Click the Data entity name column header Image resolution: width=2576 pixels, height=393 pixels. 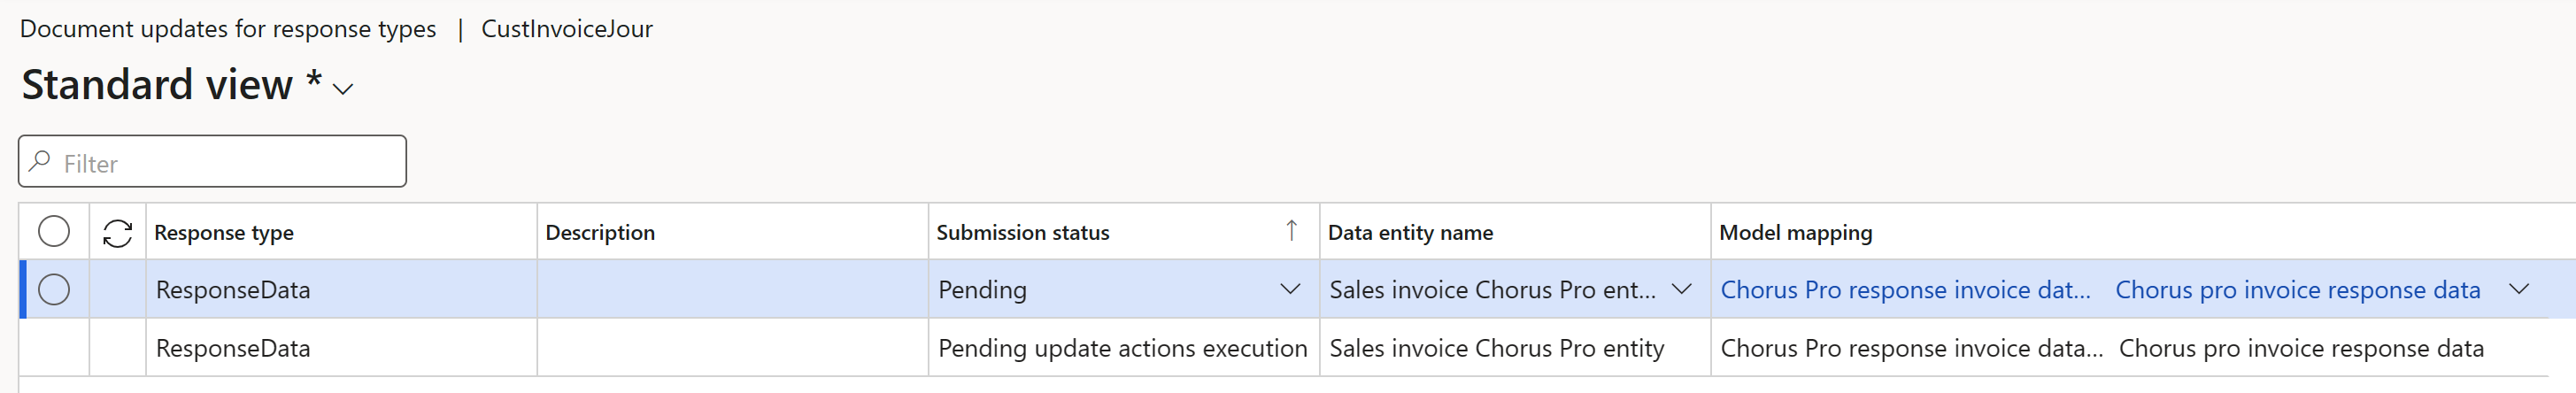1410,233
